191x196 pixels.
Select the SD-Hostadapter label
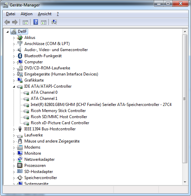pyautogui.click(x=39, y=172)
